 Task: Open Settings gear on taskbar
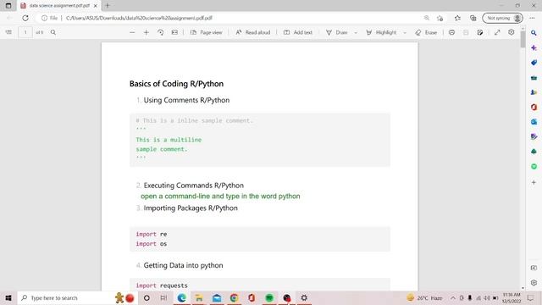point(304,297)
